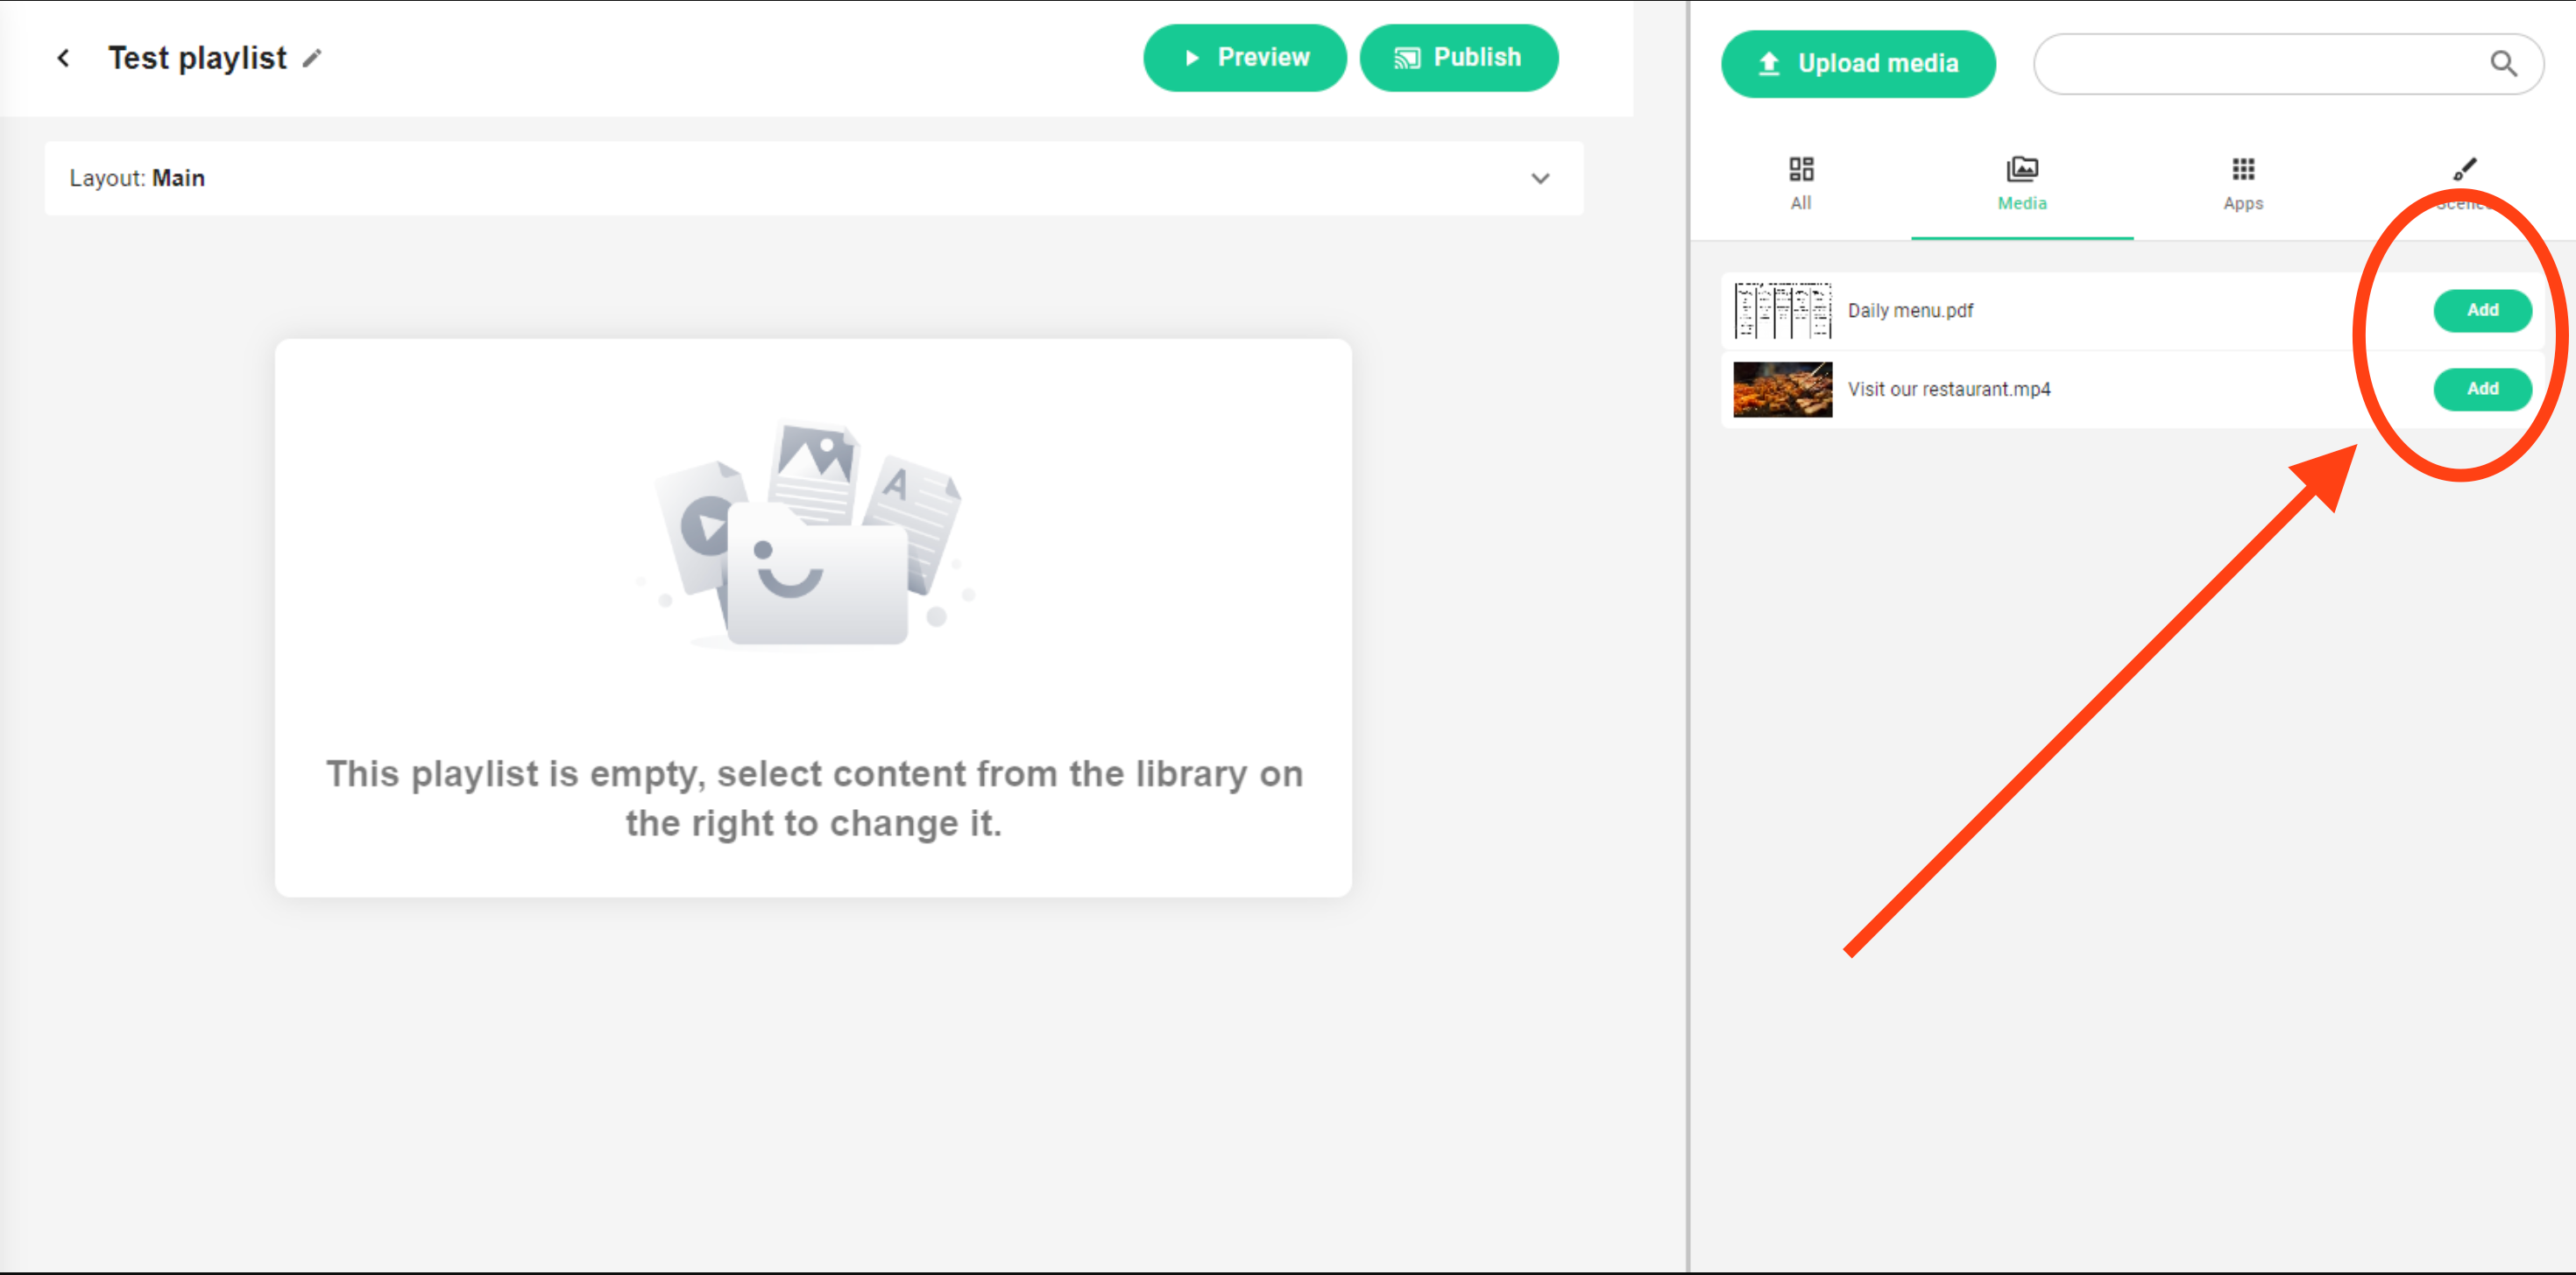Click the Daily menu.pdf thumbnail
Viewport: 2576px width, 1275px height.
[x=1780, y=308]
